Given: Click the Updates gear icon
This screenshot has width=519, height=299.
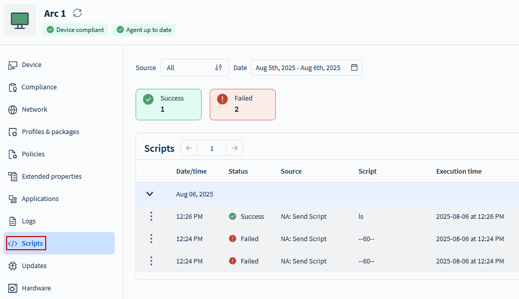Looking at the screenshot, I should 13,266.
